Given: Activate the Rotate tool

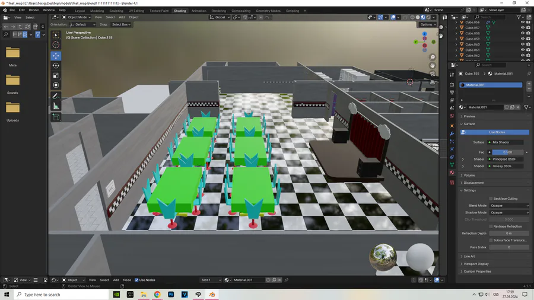Looking at the screenshot, I should click(56, 65).
